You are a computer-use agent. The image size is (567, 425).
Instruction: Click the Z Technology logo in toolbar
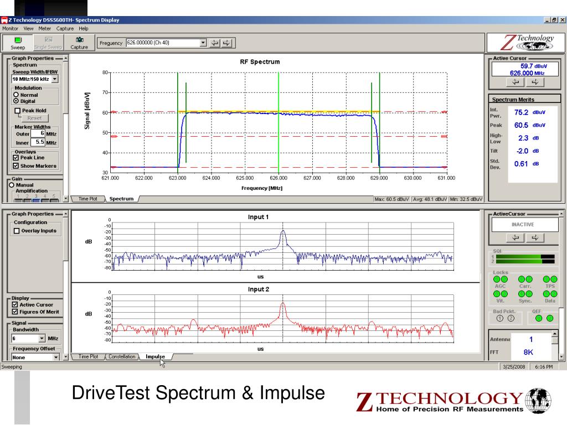(527, 43)
